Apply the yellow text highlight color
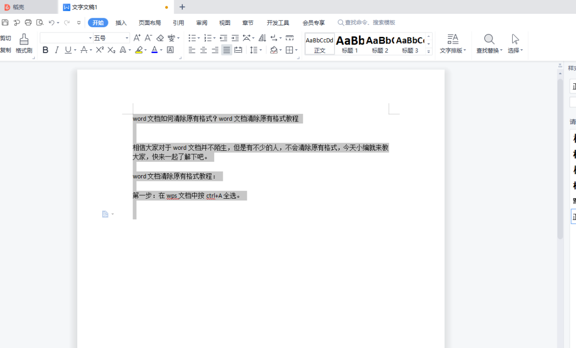Screen dimensions: 576x348 [x=139, y=50]
